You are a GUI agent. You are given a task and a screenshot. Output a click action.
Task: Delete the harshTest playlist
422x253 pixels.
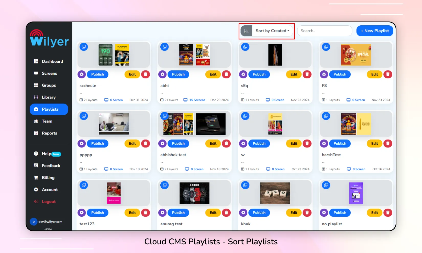pos(388,144)
